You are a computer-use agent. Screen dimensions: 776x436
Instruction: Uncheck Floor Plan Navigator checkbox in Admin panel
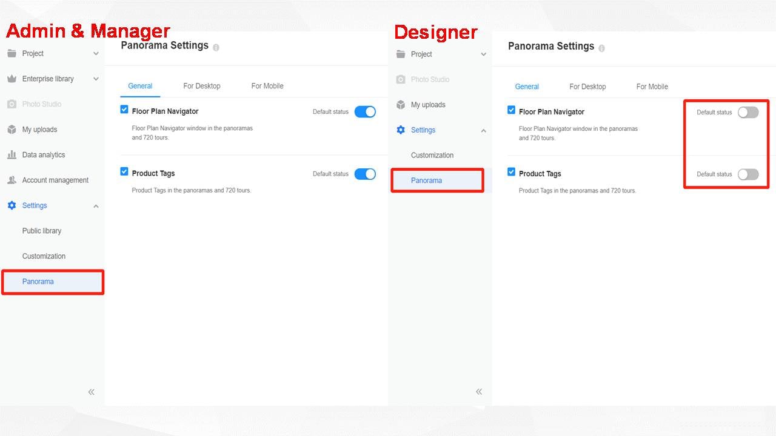(x=124, y=110)
